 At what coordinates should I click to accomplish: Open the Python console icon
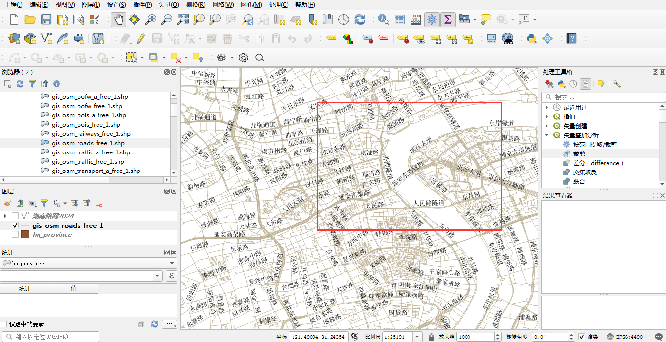click(x=531, y=38)
